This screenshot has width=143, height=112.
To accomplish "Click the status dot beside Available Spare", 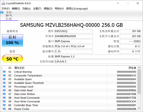I will point(4,79).
